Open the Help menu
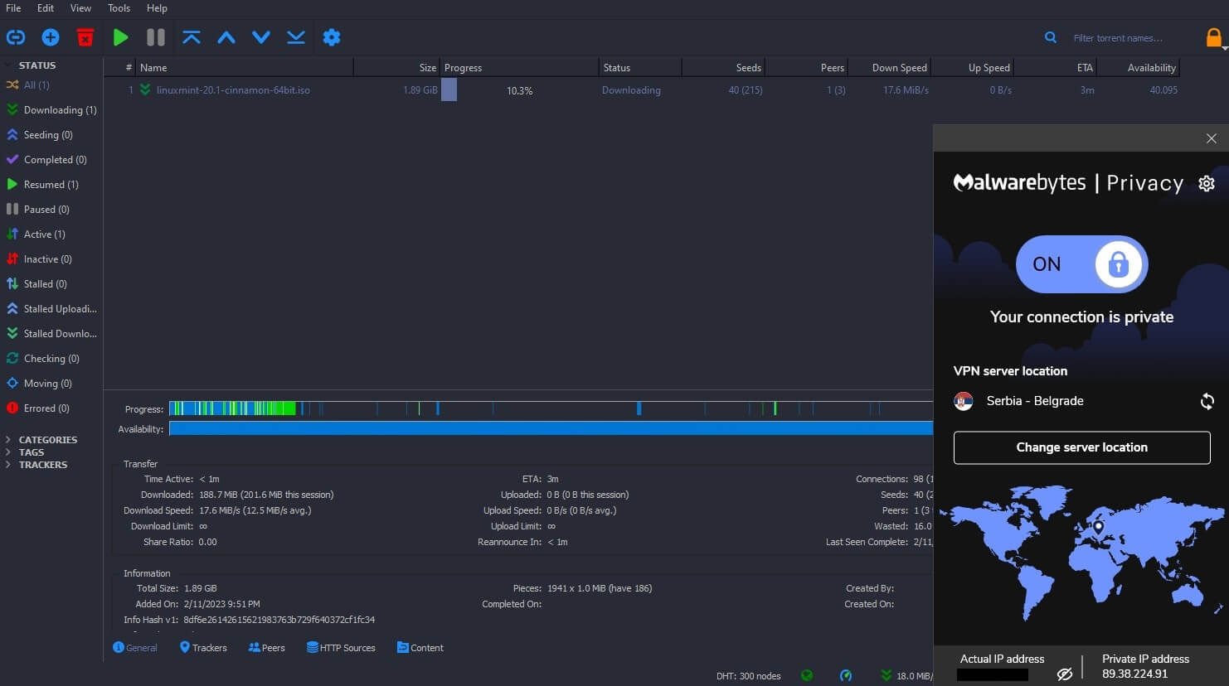Screen dimensions: 1229x686 pos(157,7)
